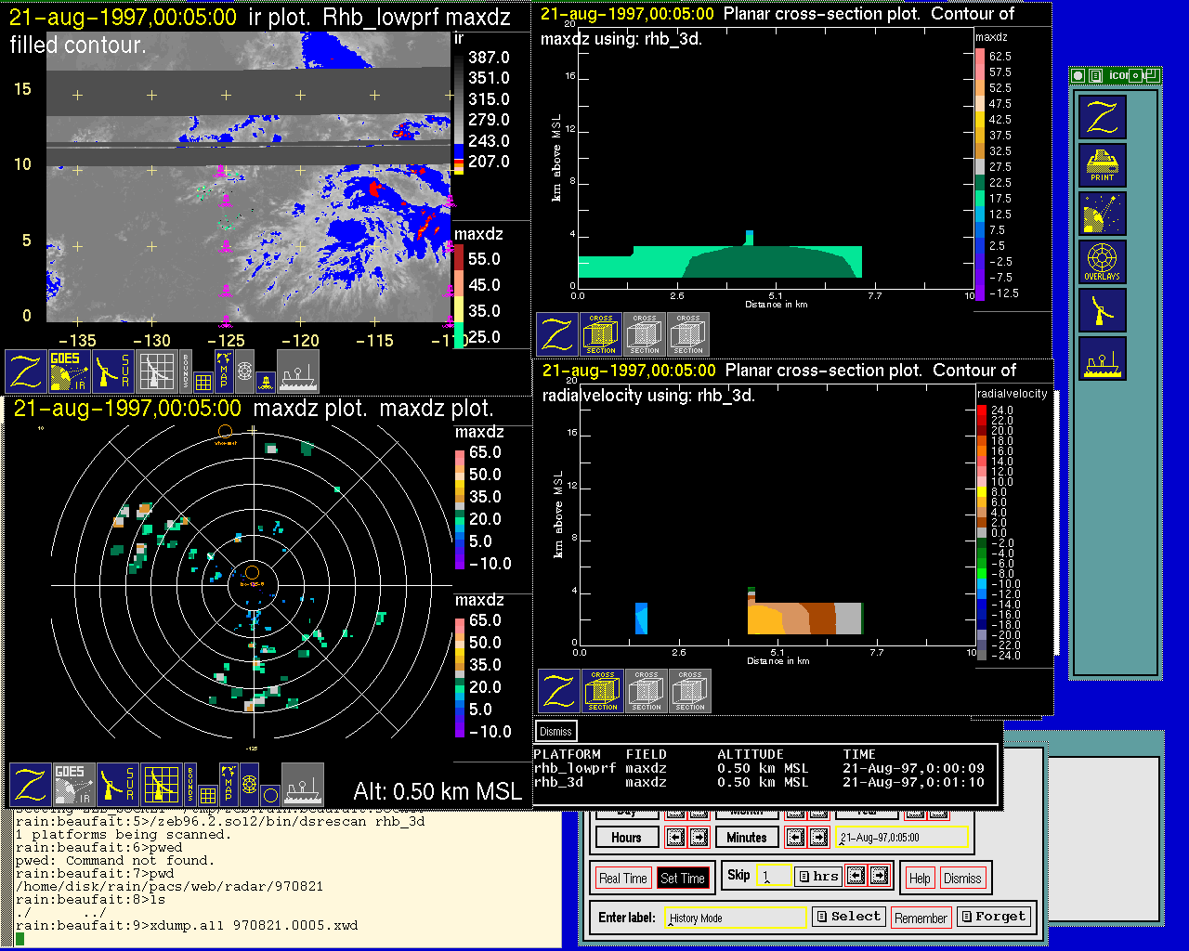Open the Select label menu
The image size is (1189, 951).
pyautogui.click(x=848, y=917)
